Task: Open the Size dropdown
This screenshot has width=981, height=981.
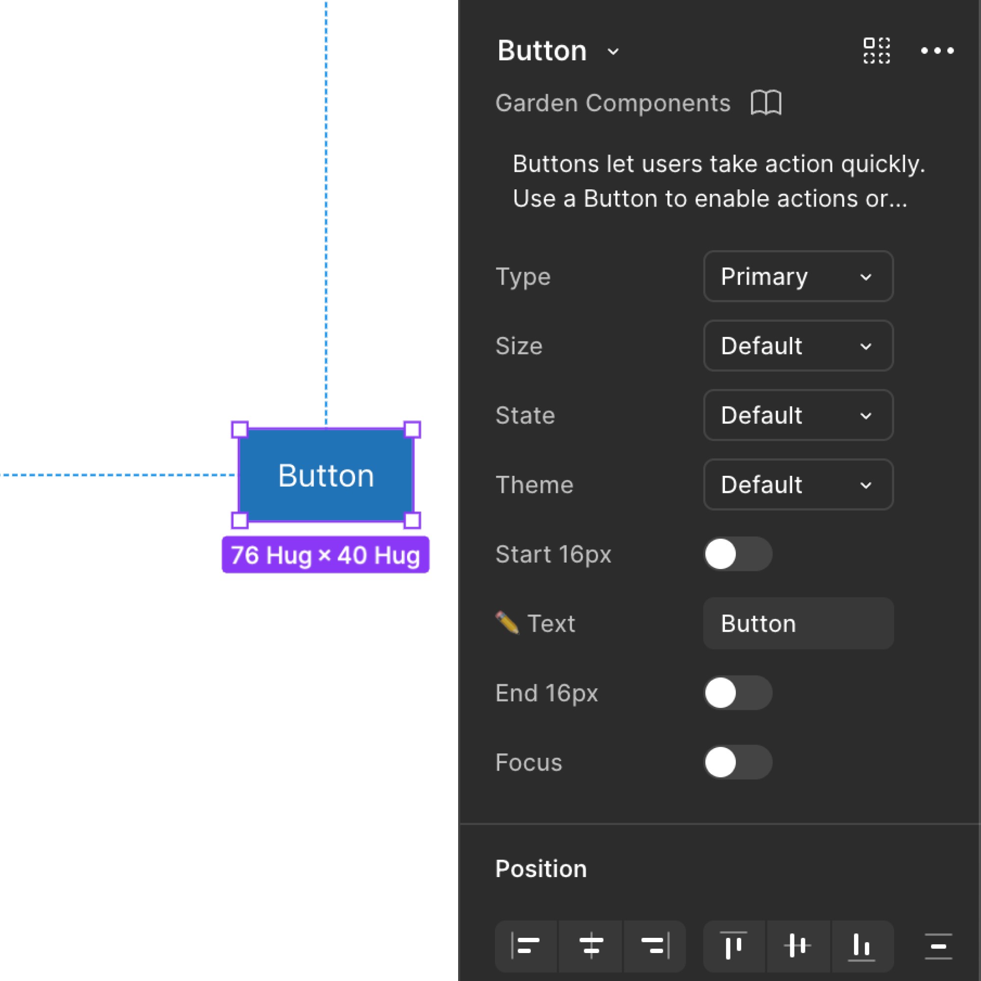Action: 798,346
